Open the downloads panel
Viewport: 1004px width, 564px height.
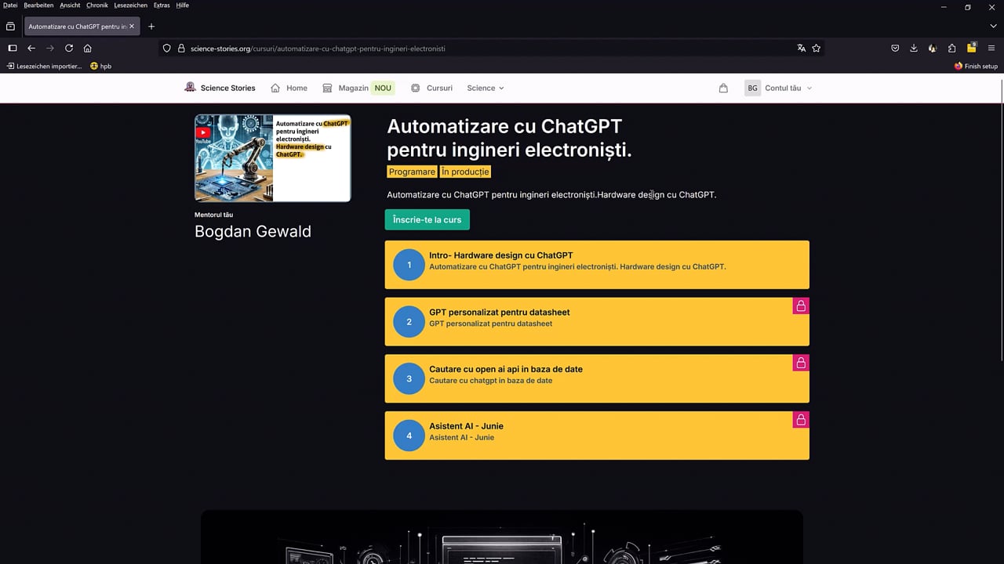click(914, 48)
